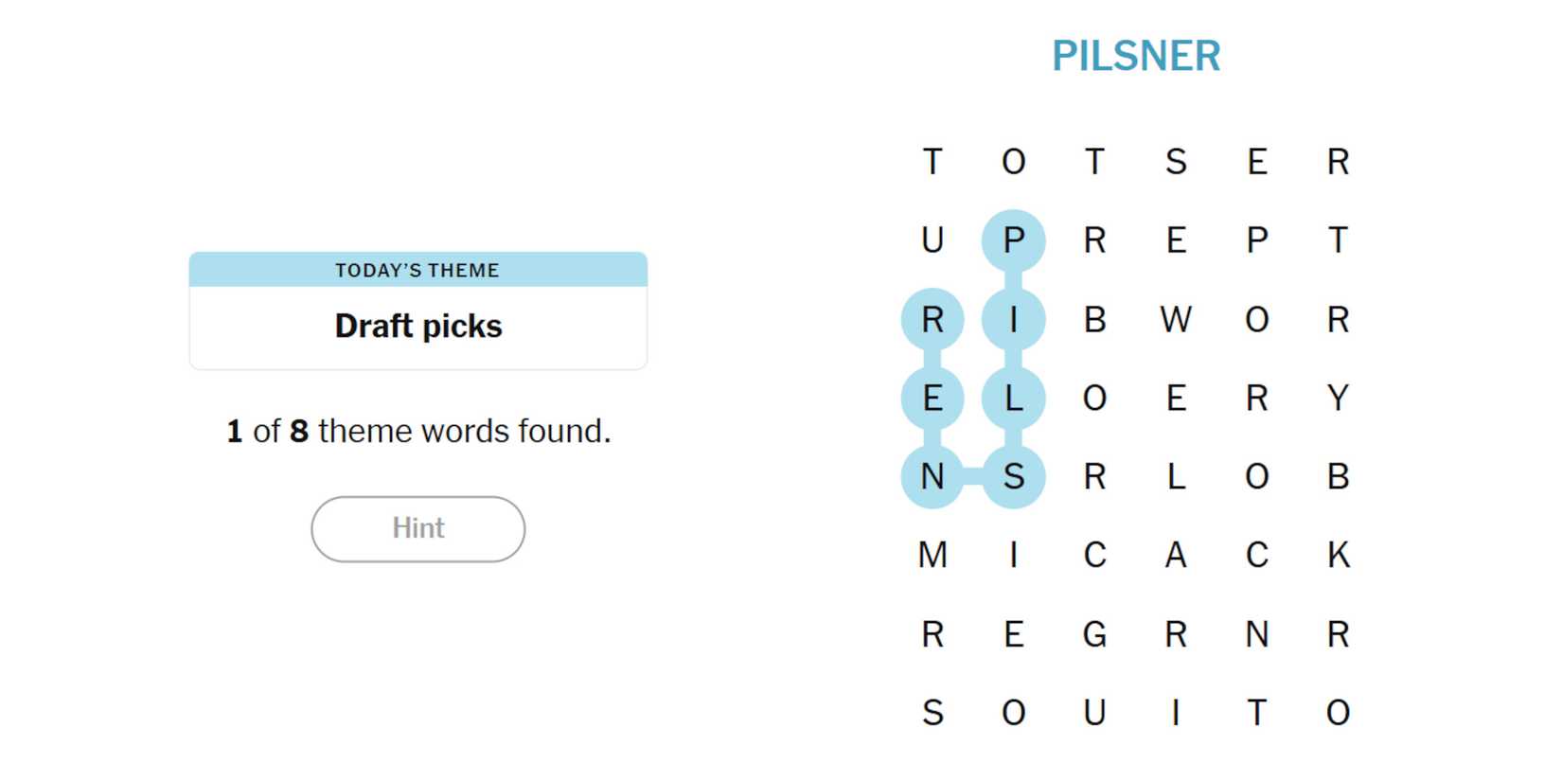Select the letter T in bottom row
This screenshot has height=781, width=1562.
tap(1256, 713)
